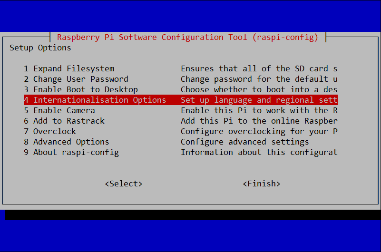The height and width of the screenshot is (252, 381).
Task: Click description 'Change password for the default'
Action: (254, 79)
